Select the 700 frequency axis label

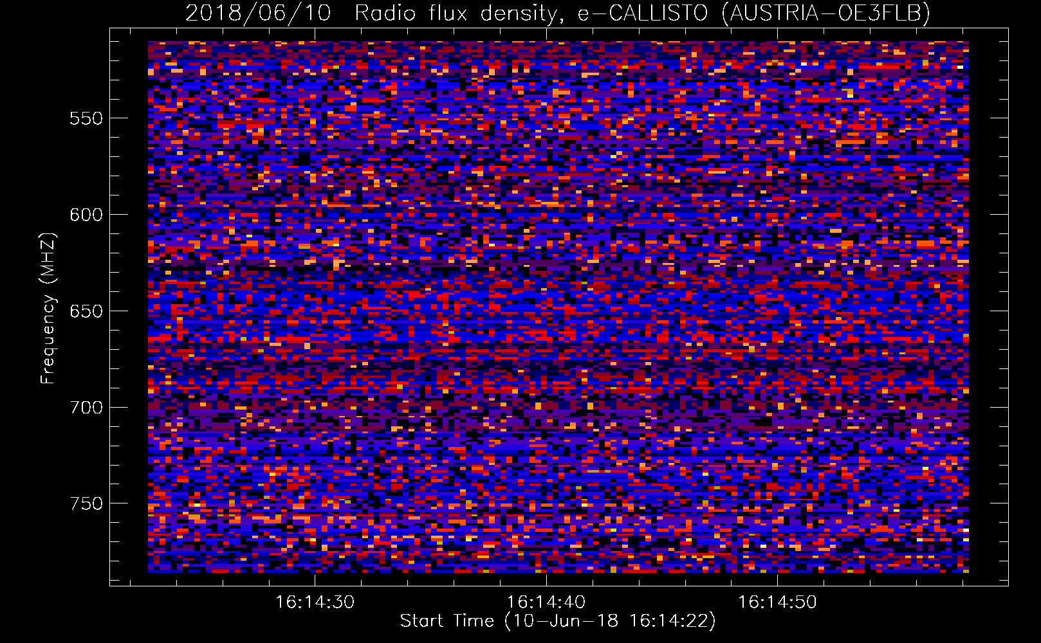(x=86, y=408)
